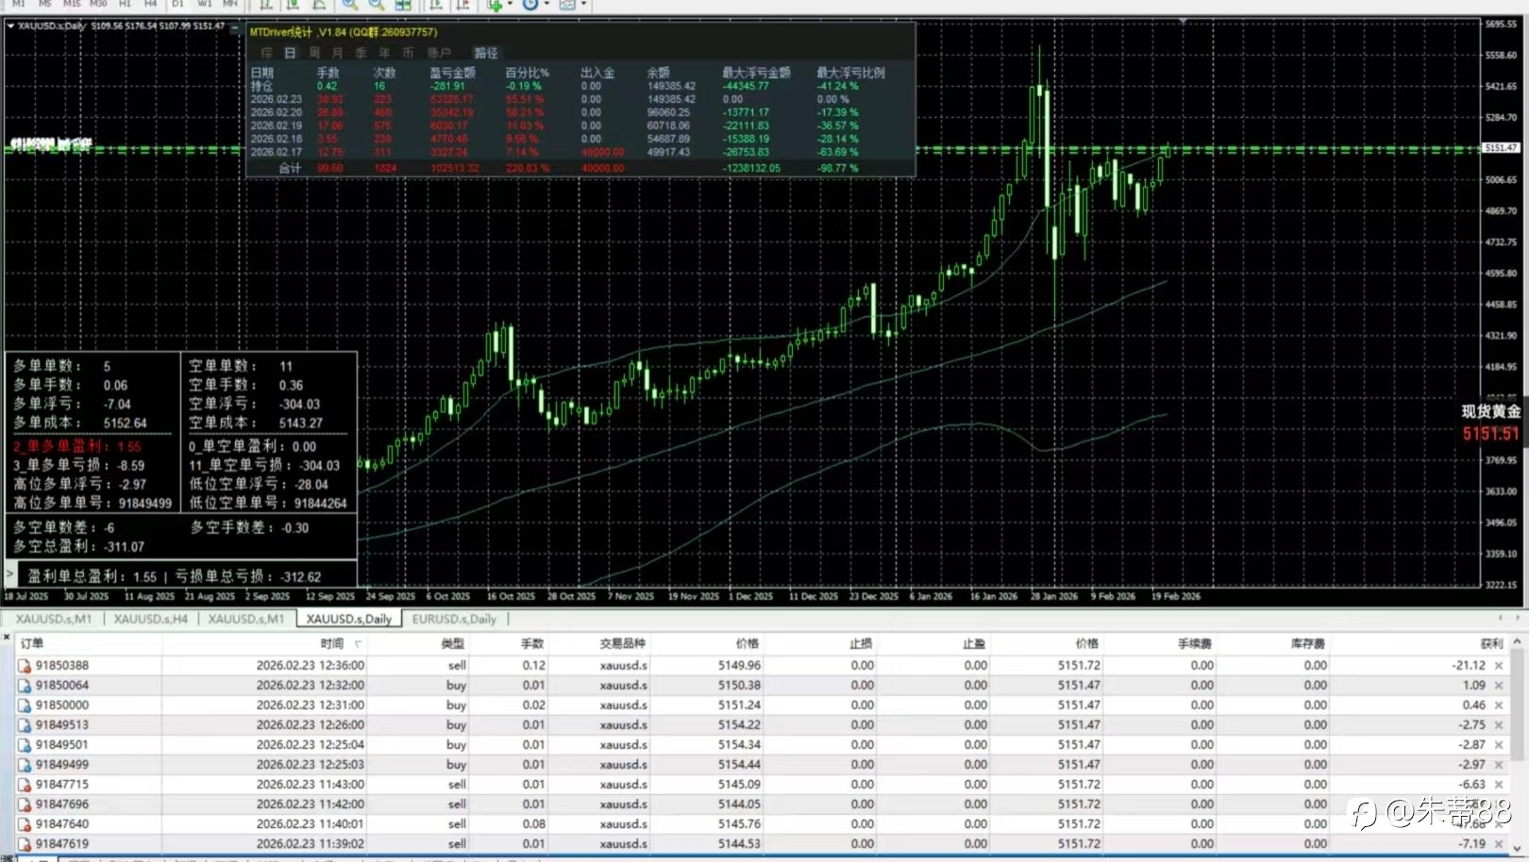Select the order icon for ticket 91847715
This screenshot has height=862, width=1529.
25,785
